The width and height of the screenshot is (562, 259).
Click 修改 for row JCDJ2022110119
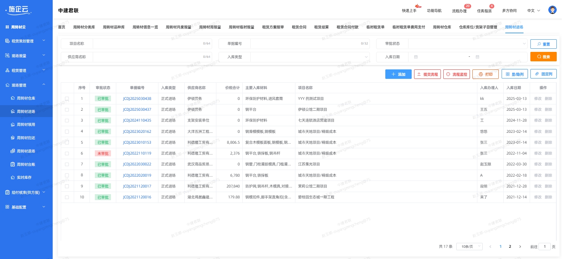[538, 154]
